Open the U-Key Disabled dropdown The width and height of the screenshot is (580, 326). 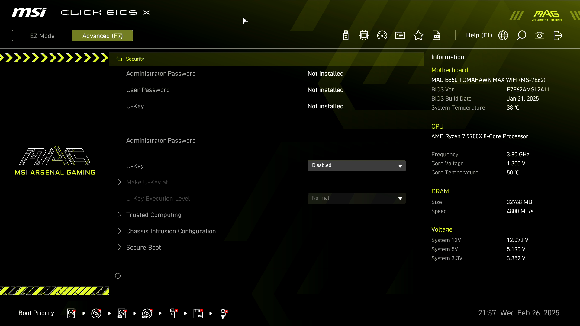coord(356,165)
